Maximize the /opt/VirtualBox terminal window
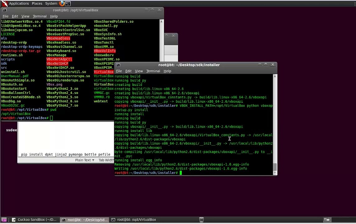This screenshot has width=356, height=224. coord(152,10)
